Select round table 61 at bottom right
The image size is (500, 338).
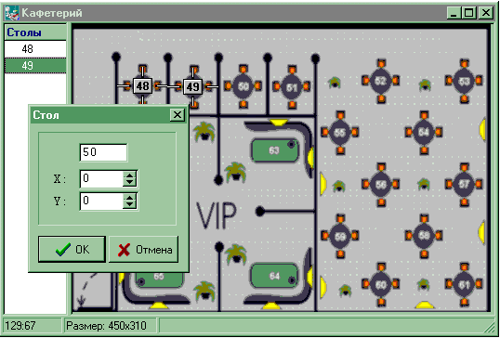464,284
